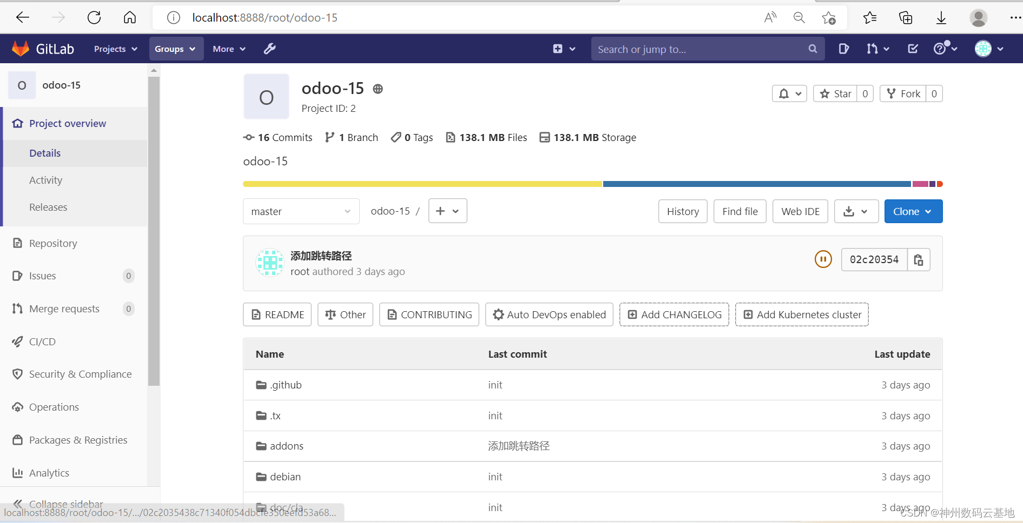
Task: Open the addons folder
Action: (x=287, y=446)
